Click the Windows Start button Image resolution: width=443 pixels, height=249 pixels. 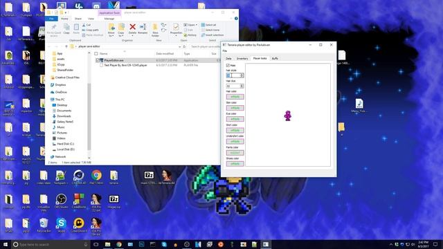[x=6, y=244]
